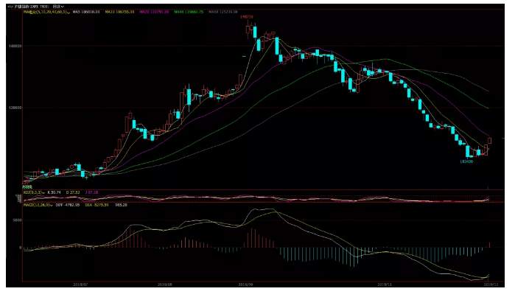Click the KDJ D value 27.52
Image resolution: width=515 pixels, height=297 pixels.
[x=73, y=192]
